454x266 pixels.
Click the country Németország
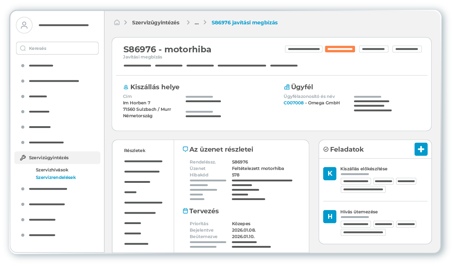point(138,116)
